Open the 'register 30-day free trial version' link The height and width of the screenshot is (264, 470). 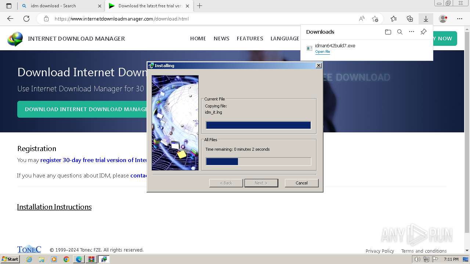point(93,160)
